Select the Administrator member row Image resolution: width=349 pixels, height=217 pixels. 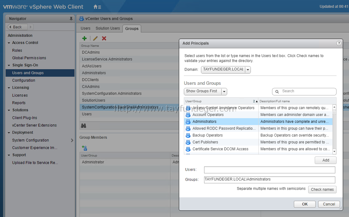pyautogui.click(x=129, y=162)
